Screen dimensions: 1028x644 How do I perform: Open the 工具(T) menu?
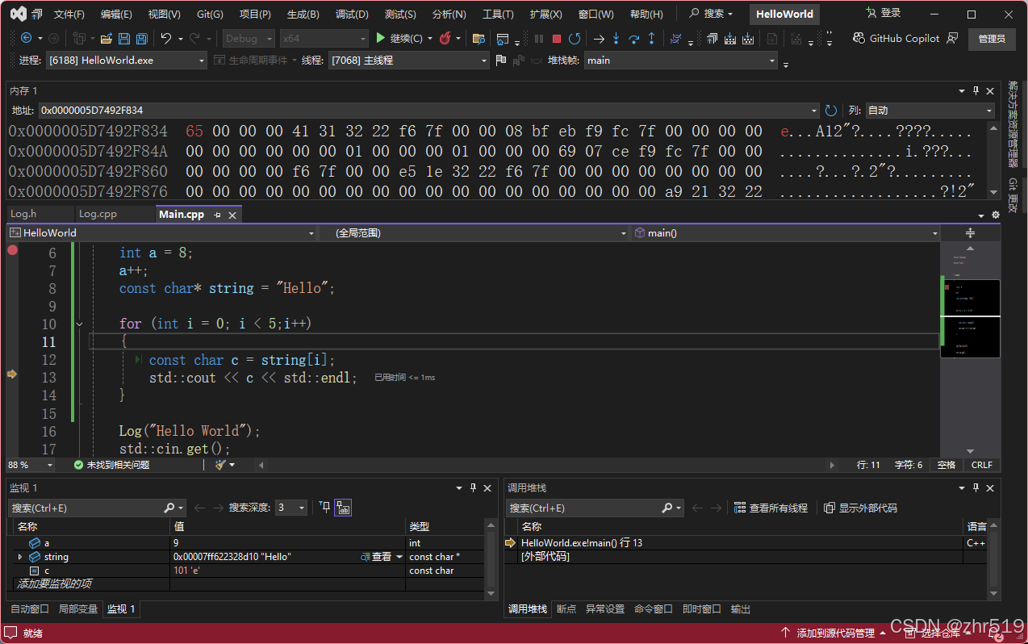pyautogui.click(x=498, y=14)
